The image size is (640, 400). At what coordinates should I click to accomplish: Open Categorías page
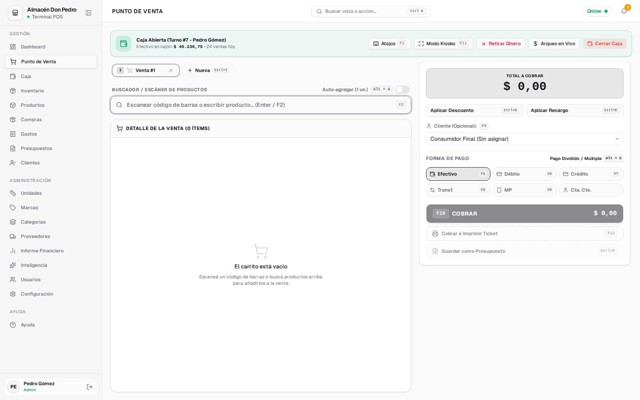tap(51, 222)
